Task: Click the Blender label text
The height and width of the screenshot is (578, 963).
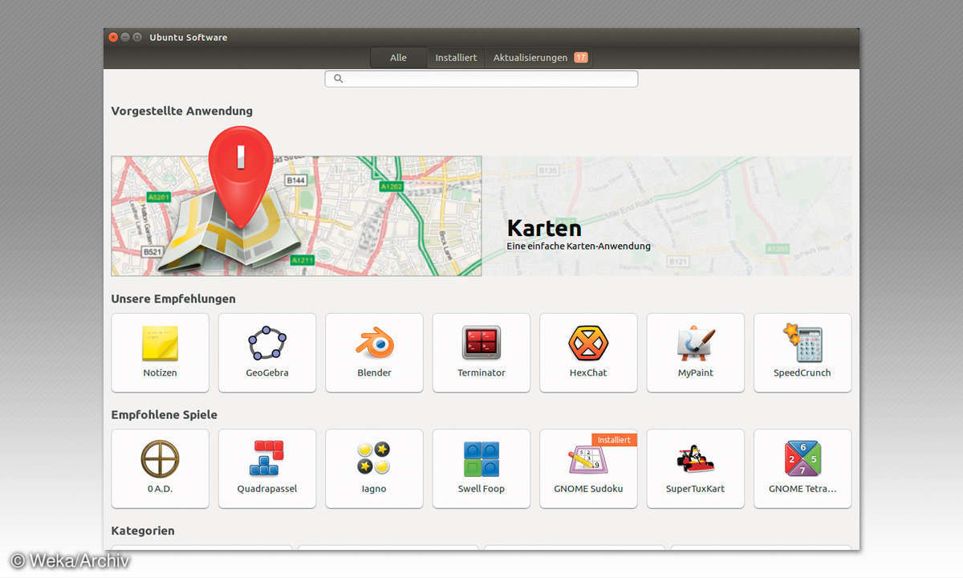Action: 374,373
